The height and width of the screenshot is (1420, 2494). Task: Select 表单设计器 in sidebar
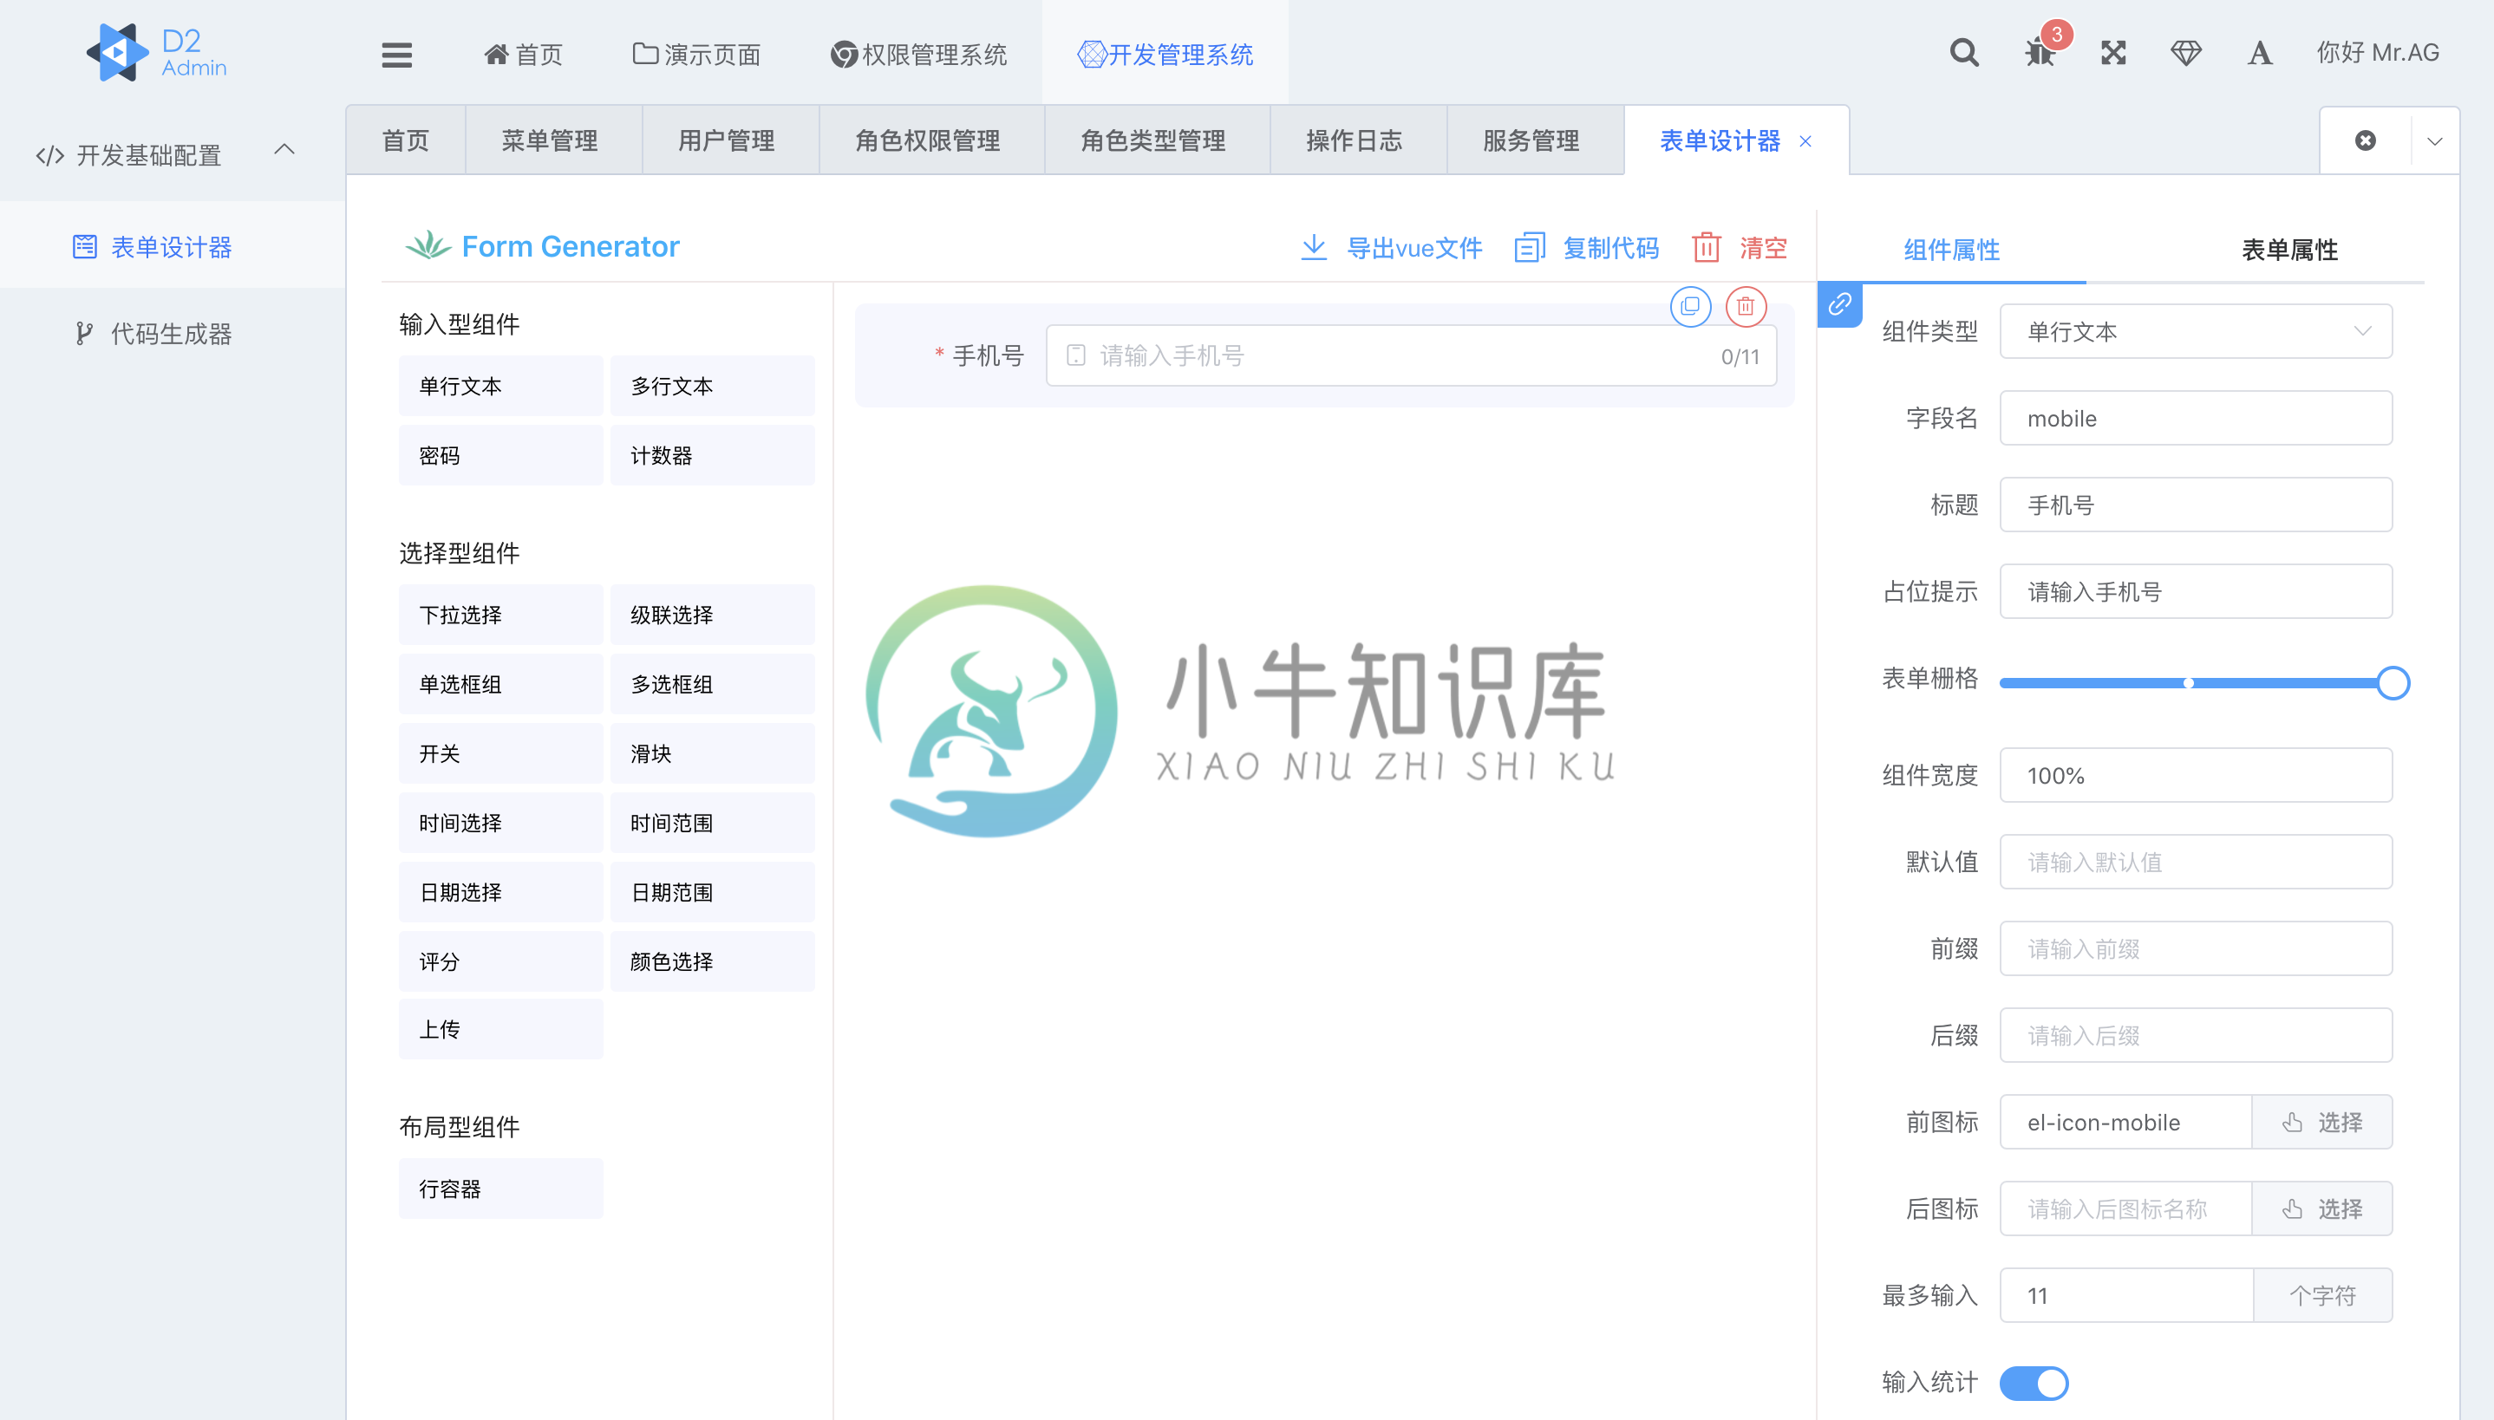pos(172,247)
